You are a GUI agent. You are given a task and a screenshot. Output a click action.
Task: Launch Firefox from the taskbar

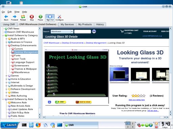pos(38,125)
